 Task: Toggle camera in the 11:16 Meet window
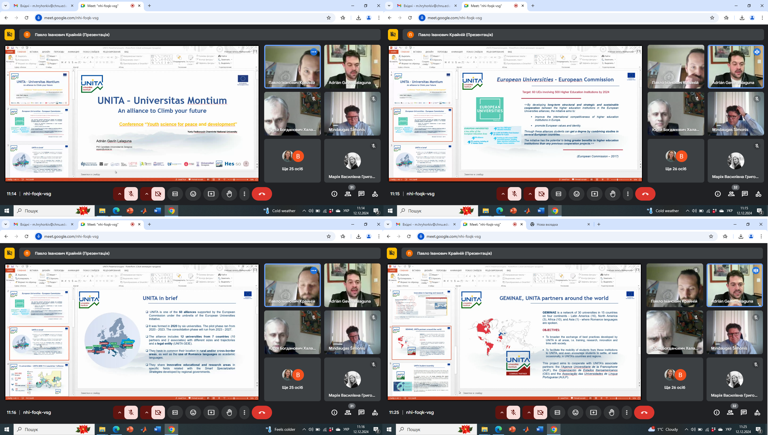(158, 412)
